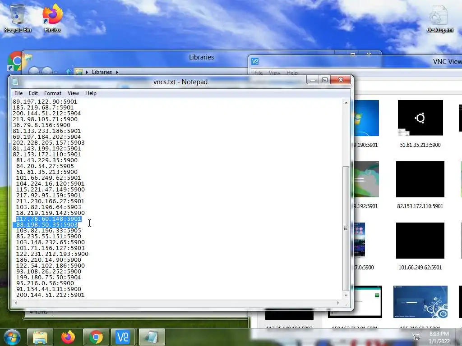Click the line 104.224.16.120:5901
Screen dimensions: 462x346
51,184
